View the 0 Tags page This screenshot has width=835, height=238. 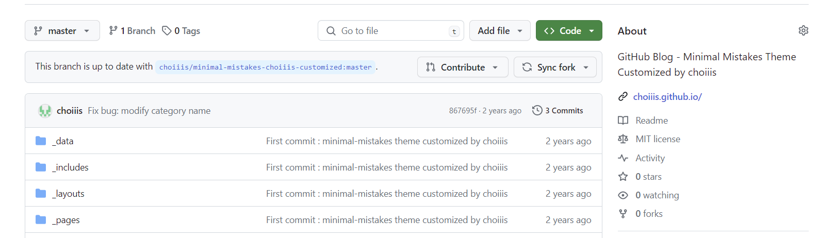[181, 31]
